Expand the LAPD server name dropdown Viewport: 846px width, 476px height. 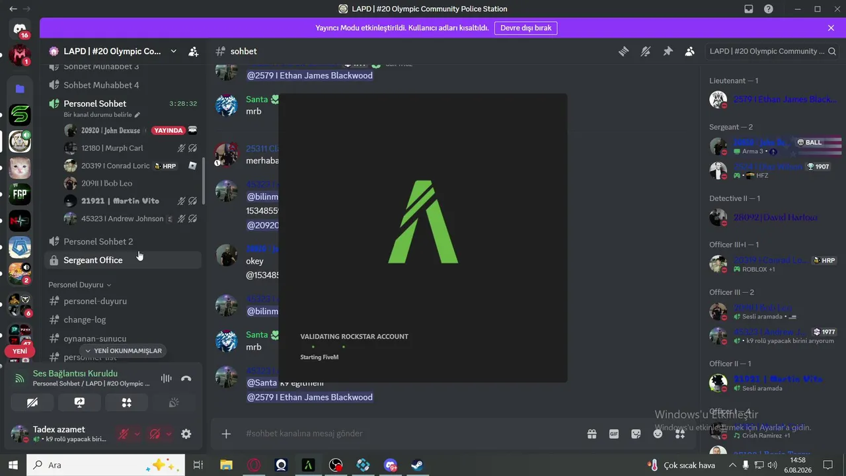click(x=173, y=52)
